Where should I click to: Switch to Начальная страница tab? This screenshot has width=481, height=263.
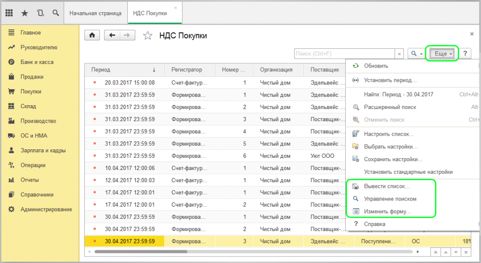click(95, 13)
